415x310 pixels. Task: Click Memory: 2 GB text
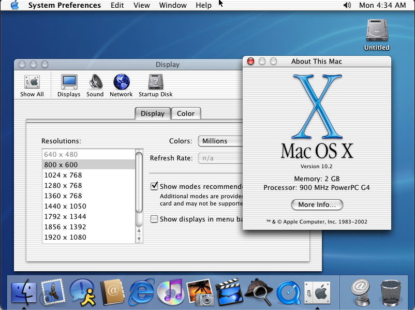317,179
